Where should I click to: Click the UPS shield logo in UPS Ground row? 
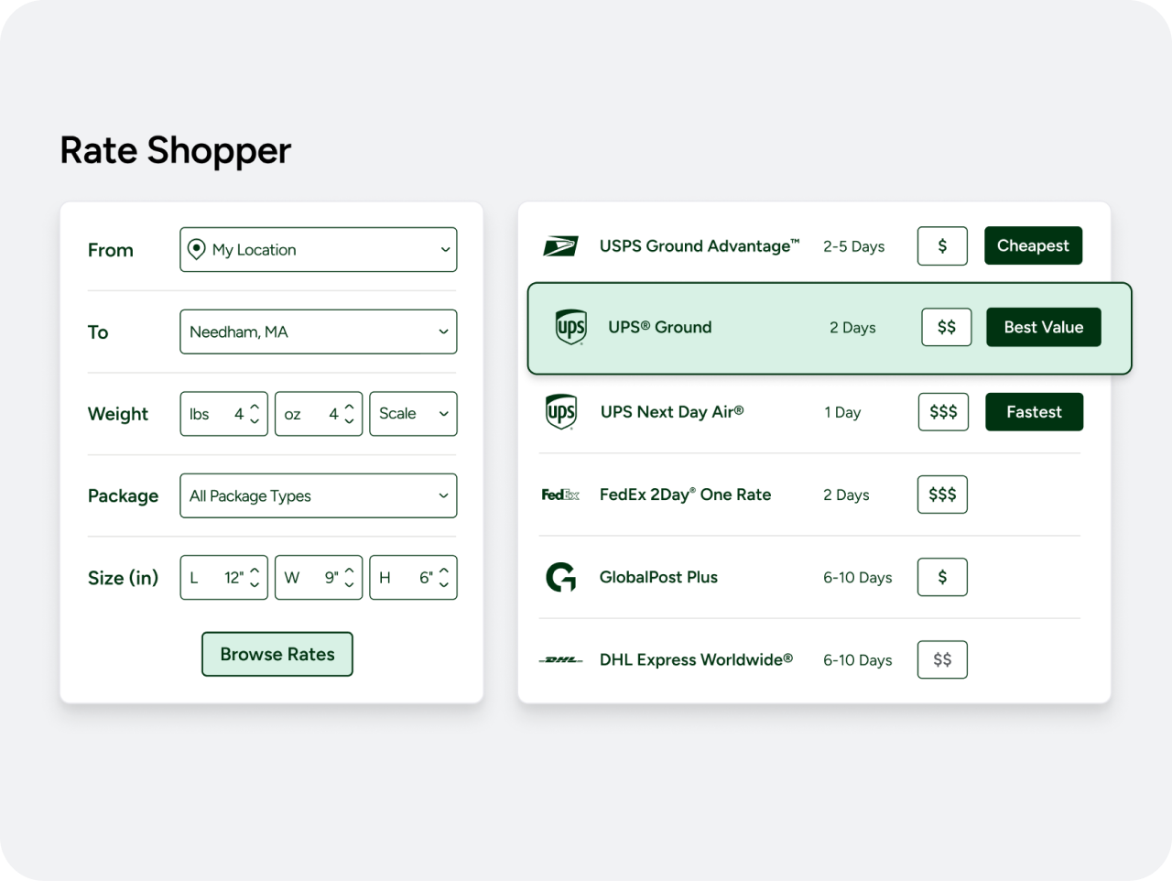click(571, 327)
